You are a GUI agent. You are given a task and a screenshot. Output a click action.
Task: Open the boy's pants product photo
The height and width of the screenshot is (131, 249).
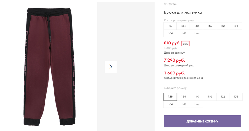[49, 67]
